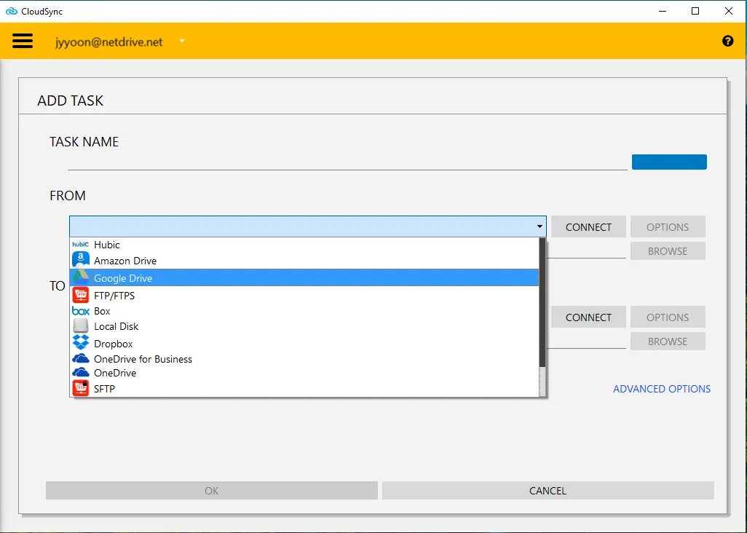The width and height of the screenshot is (747, 533).
Task: Click the Local Disk drive icon
Action: [81, 326]
